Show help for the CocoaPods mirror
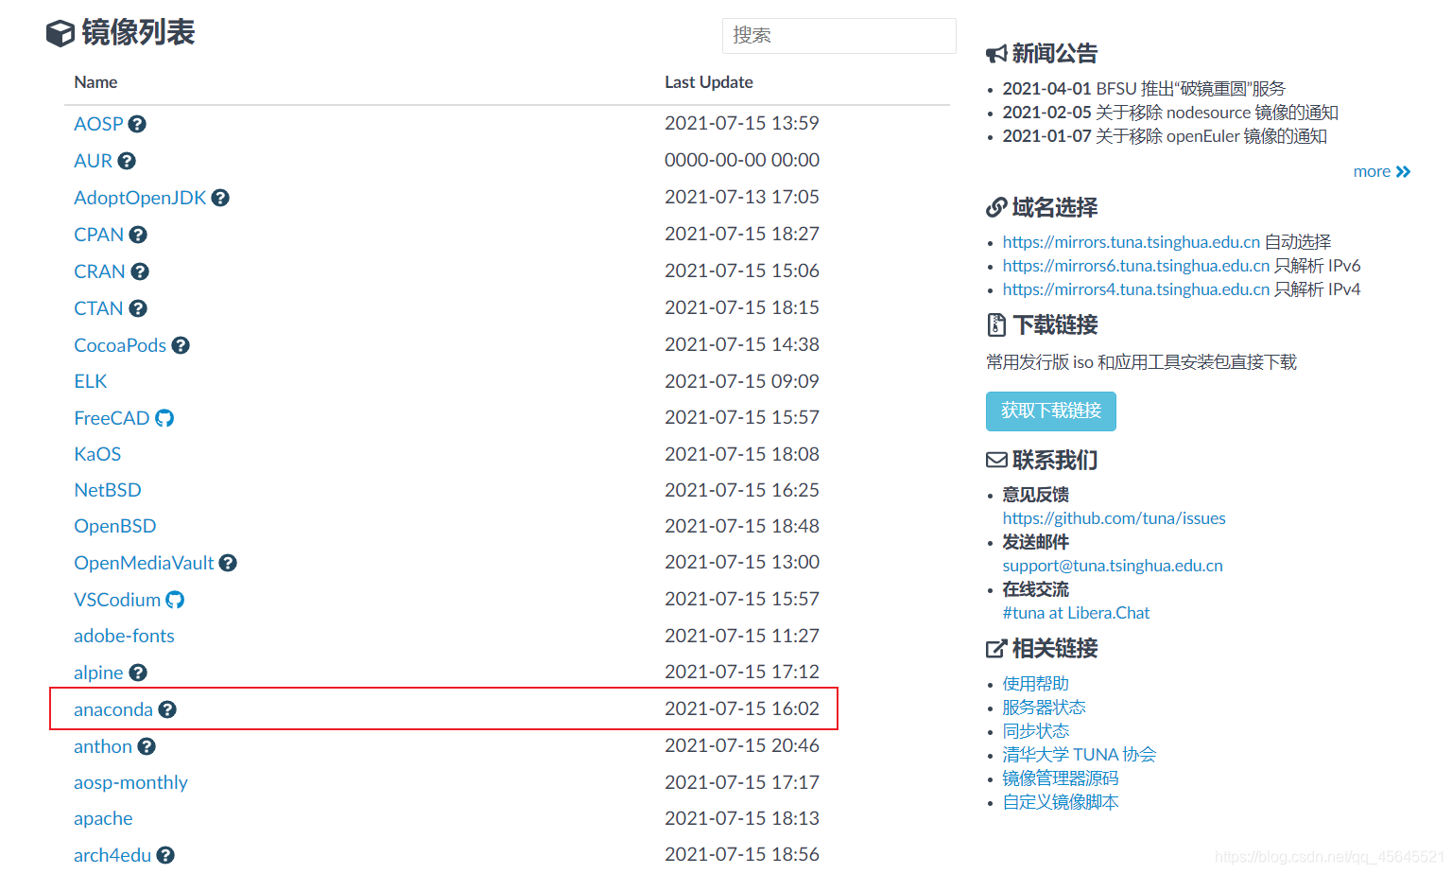This screenshot has height=874, width=1452. [181, 345]
